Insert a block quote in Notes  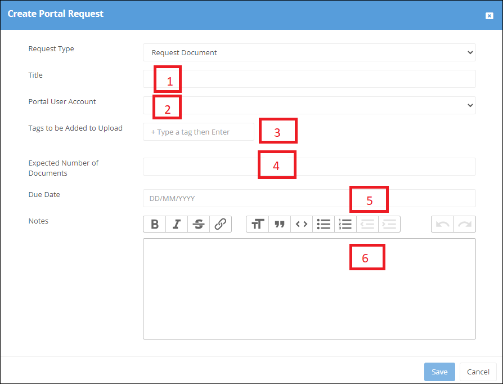point(280,224)
